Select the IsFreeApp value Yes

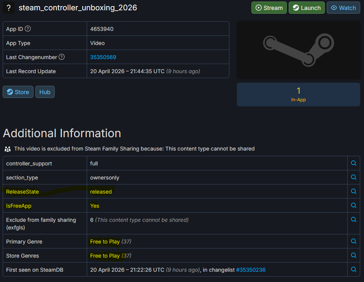[x=95, y=206]
